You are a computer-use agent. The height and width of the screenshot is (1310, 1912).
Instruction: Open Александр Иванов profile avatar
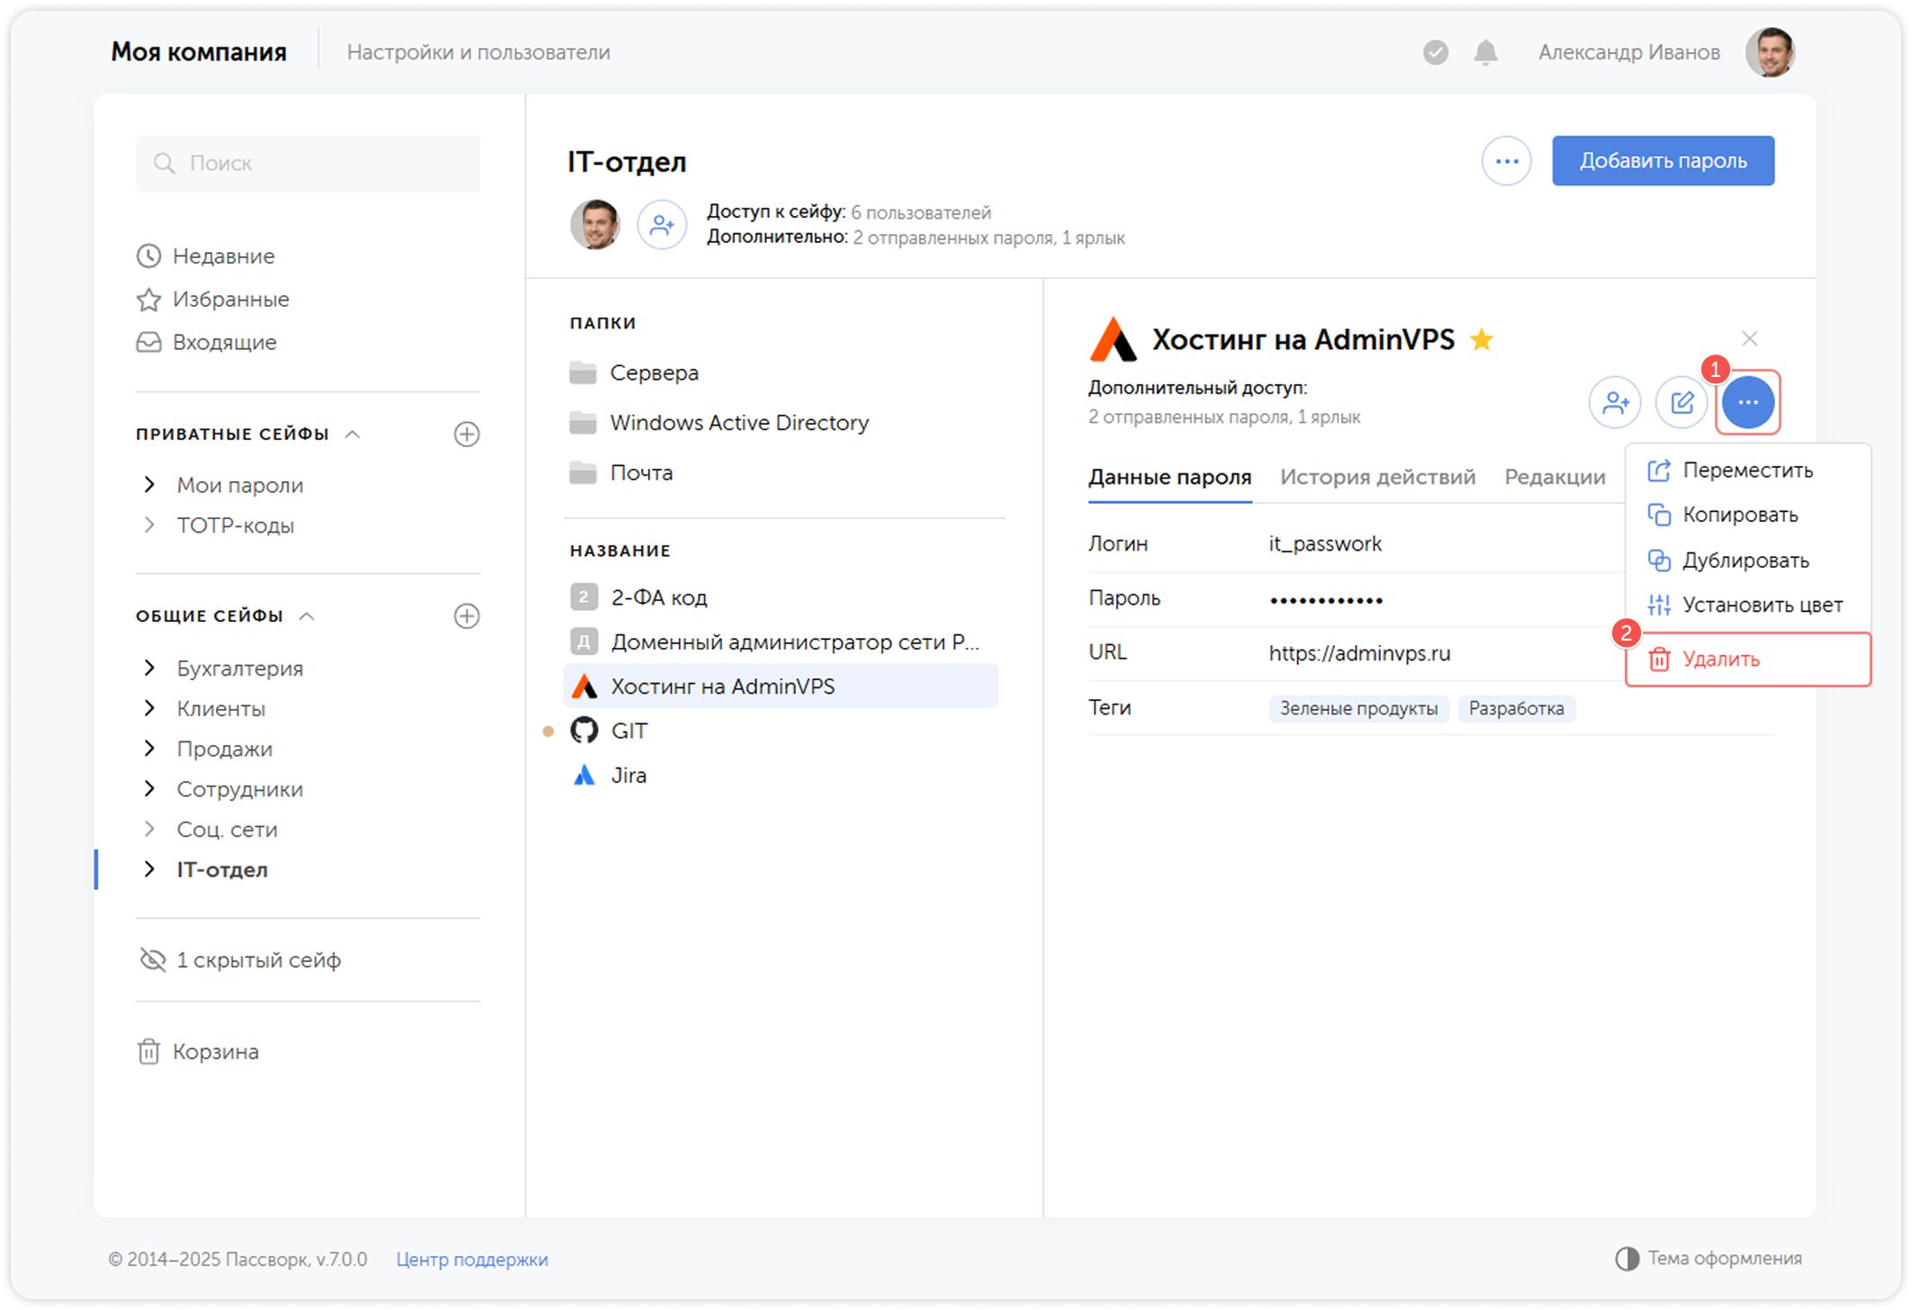coord(1770,52)
